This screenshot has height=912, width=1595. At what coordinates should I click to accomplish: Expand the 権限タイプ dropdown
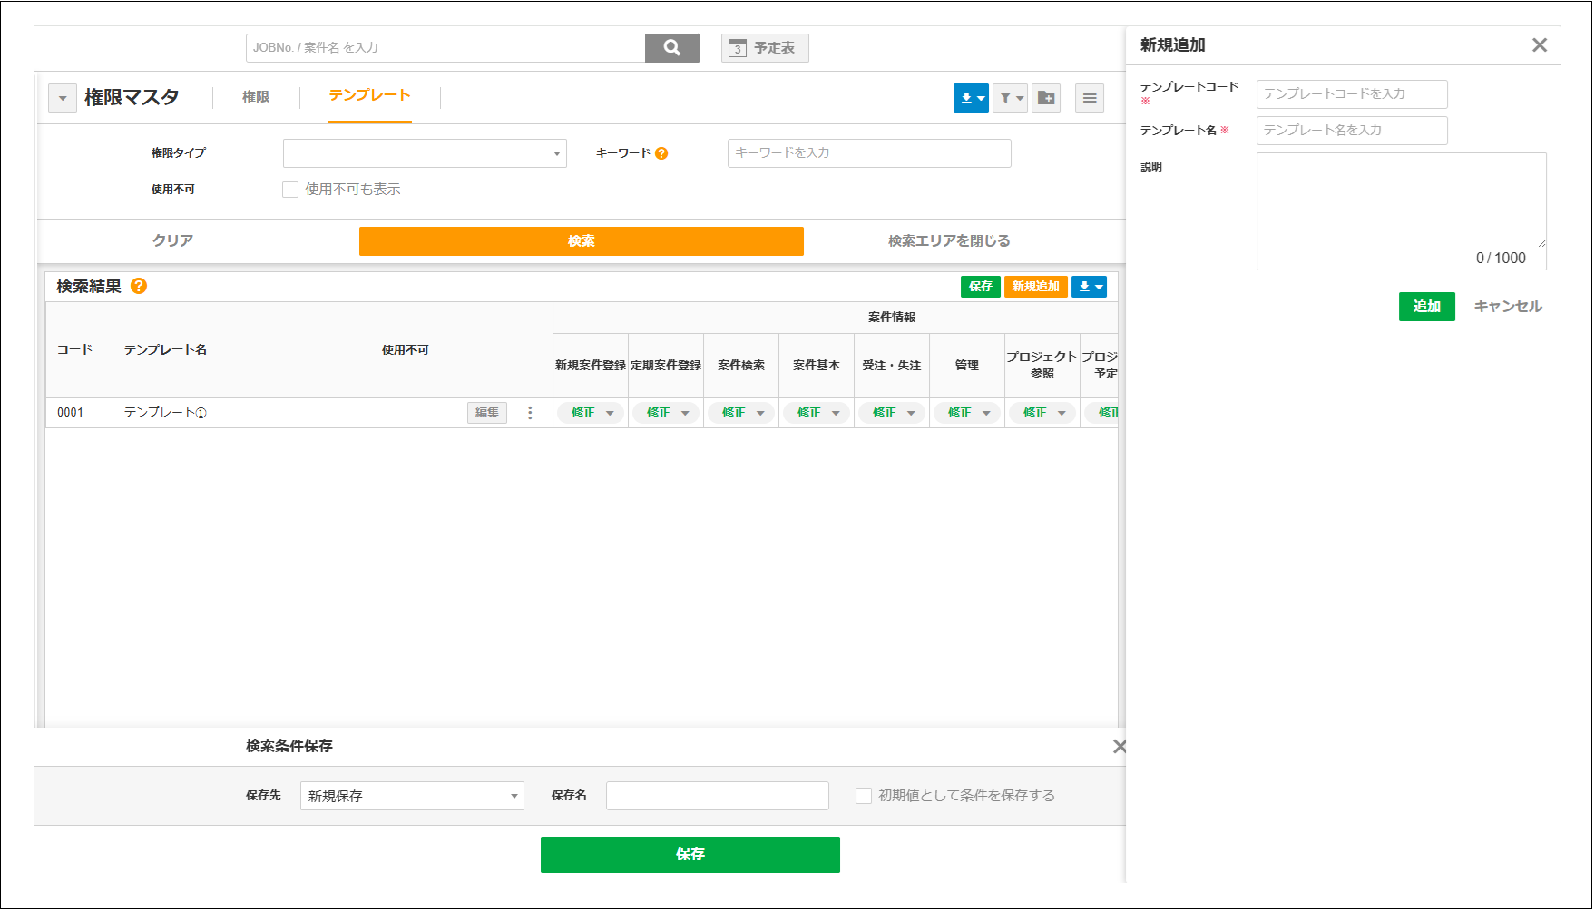425,153
